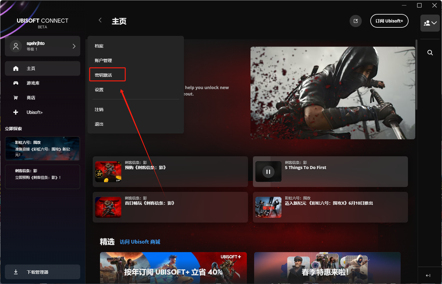442x284 pixels.
Task: Click the 访问 Ubisoft 商城 link
Action: (x=140, y=242)
